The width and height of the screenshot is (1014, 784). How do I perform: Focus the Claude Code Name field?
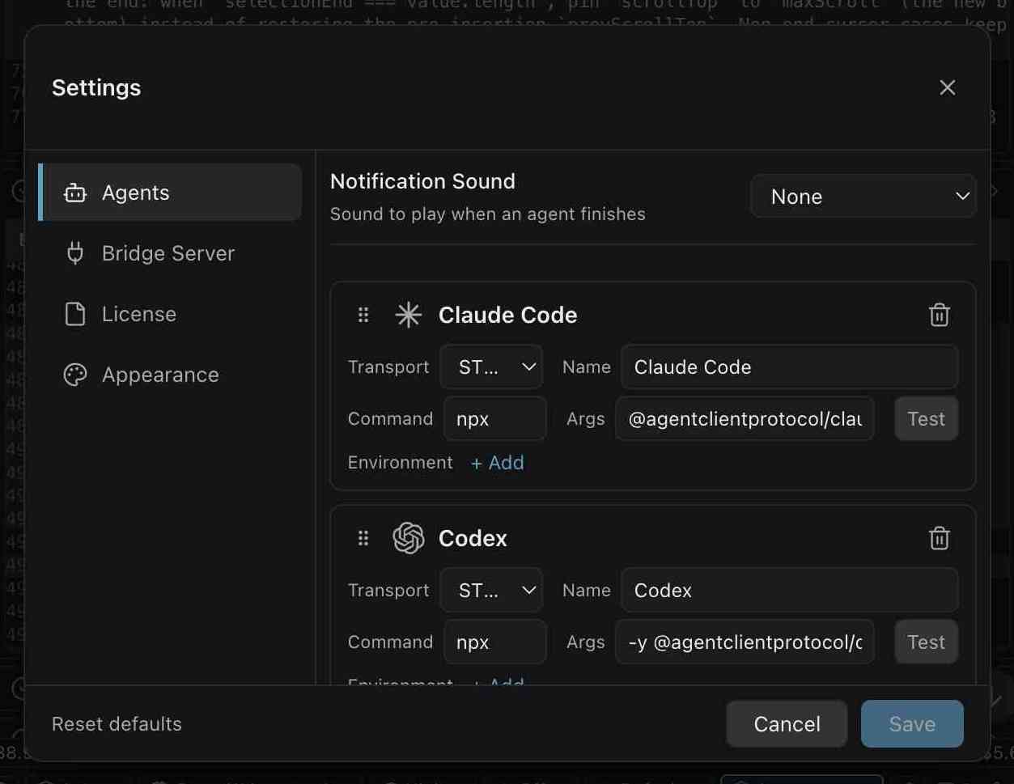click(790, 367)
